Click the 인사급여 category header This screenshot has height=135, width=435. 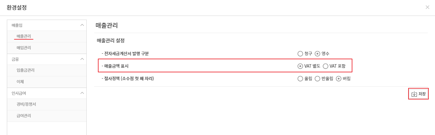pos(19,93)
